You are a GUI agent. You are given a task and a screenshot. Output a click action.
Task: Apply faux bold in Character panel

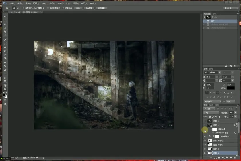207,92
